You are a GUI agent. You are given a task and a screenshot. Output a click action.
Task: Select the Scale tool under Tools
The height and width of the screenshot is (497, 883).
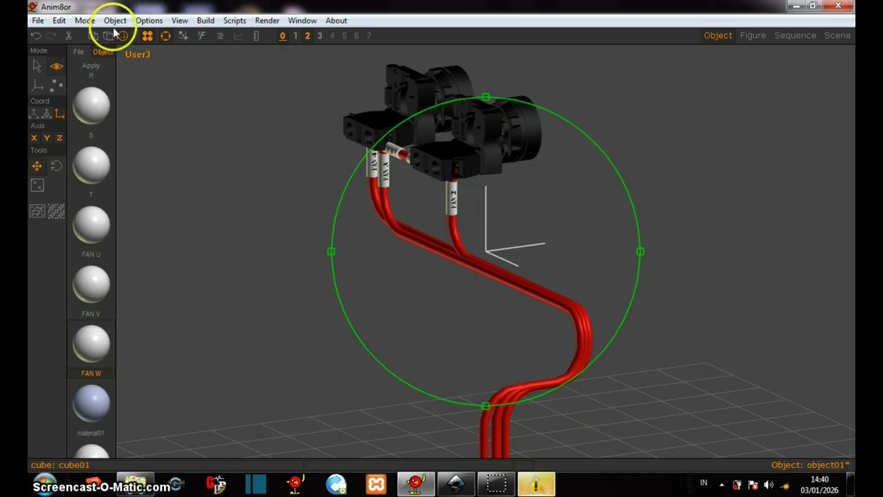(x=37, y=185)
